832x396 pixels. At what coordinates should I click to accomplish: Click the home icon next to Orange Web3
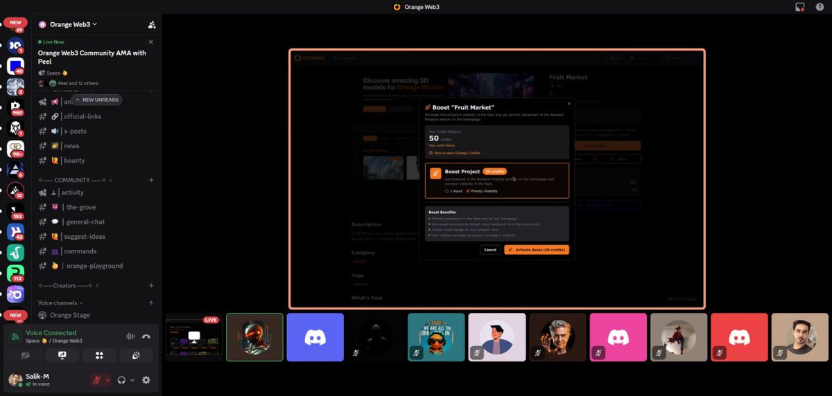point(42,24)
